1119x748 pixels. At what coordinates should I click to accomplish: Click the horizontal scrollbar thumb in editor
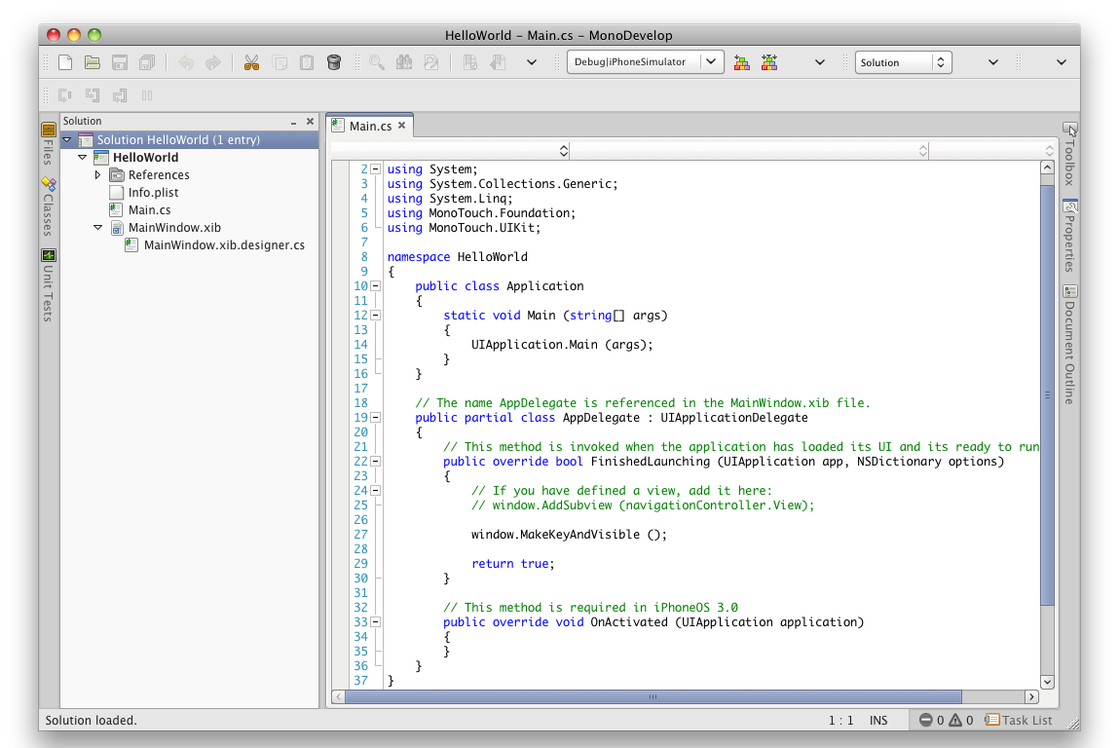(653, 696)
